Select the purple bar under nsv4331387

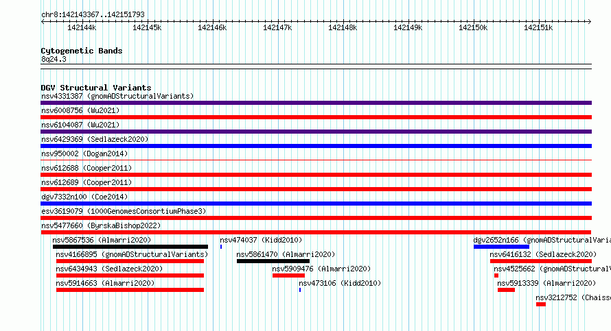coord(316,103)
